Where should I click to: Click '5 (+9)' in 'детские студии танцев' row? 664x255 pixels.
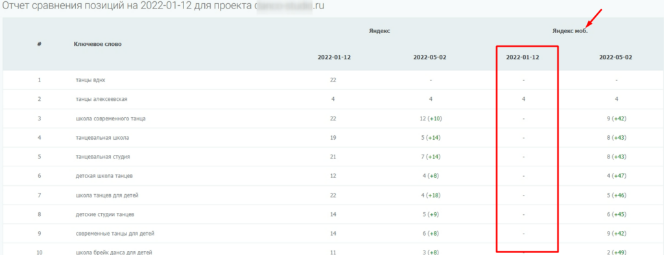[431, 214]
